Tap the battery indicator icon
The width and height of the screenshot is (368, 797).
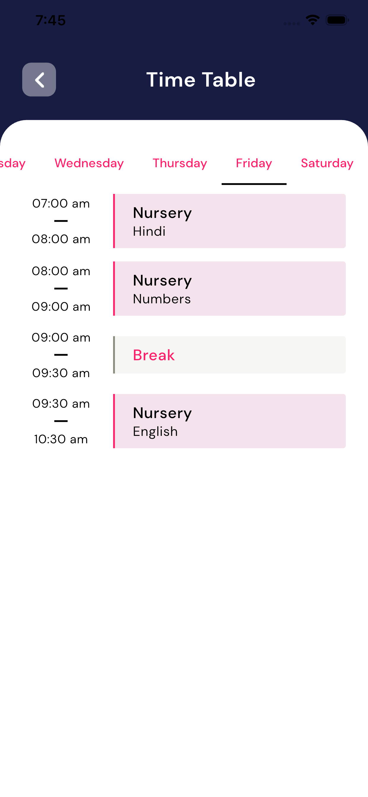point(337,20)
